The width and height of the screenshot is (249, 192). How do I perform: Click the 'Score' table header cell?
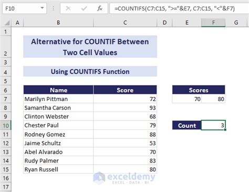coord(125,90)
